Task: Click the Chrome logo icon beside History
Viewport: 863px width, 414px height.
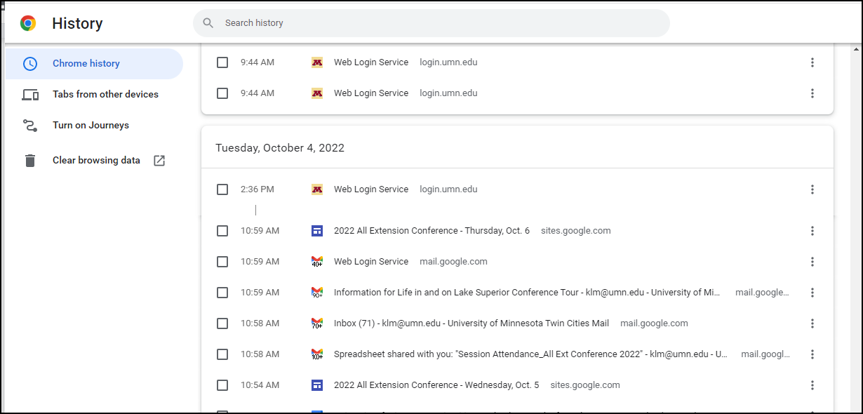Action: [x=28, y=23]
